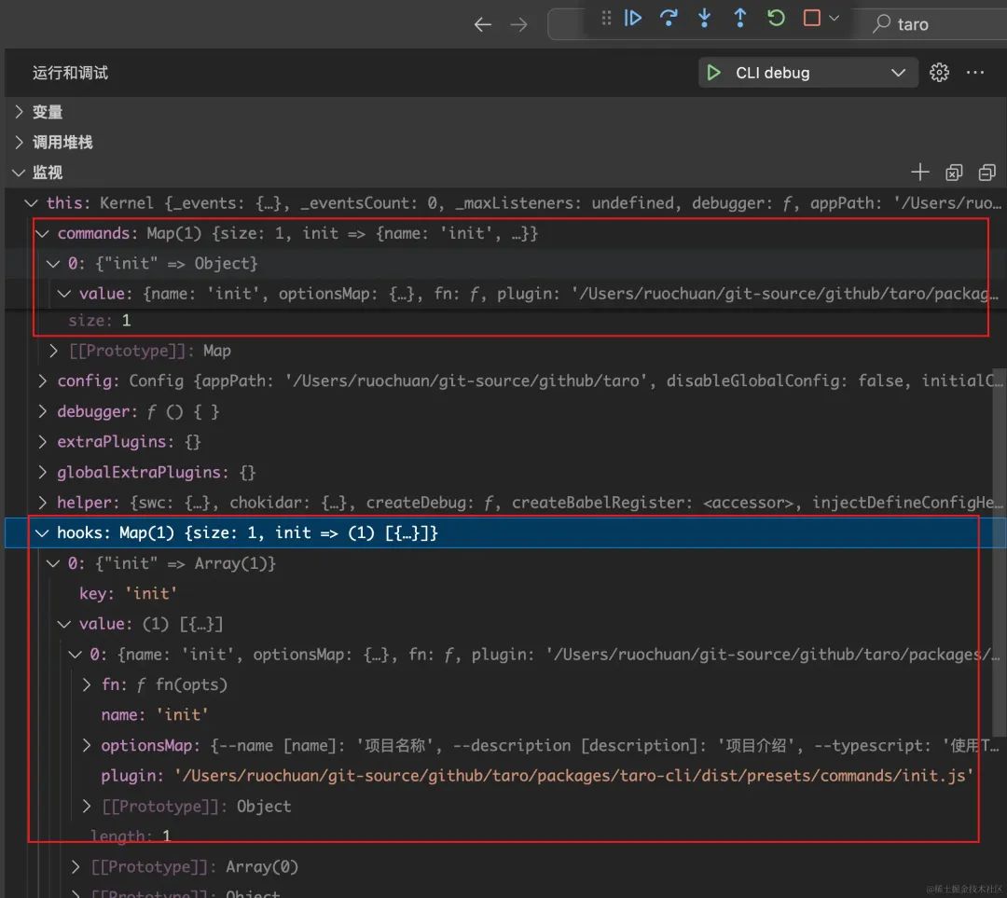Screen dimensions: 1007x898
Task: Expand the optionsMap node under hooks
Action: [x=87, y=745]
